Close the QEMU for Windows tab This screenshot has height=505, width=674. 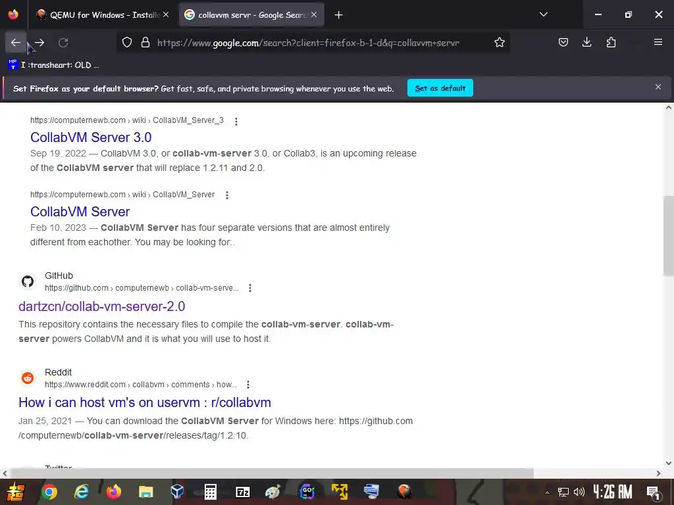tap(166, 14)
